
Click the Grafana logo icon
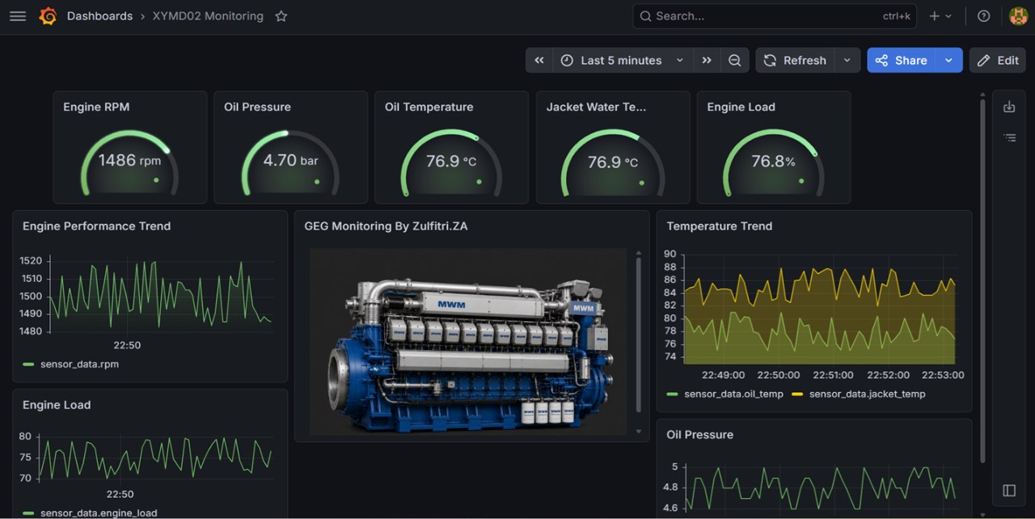tap(48, 16)
